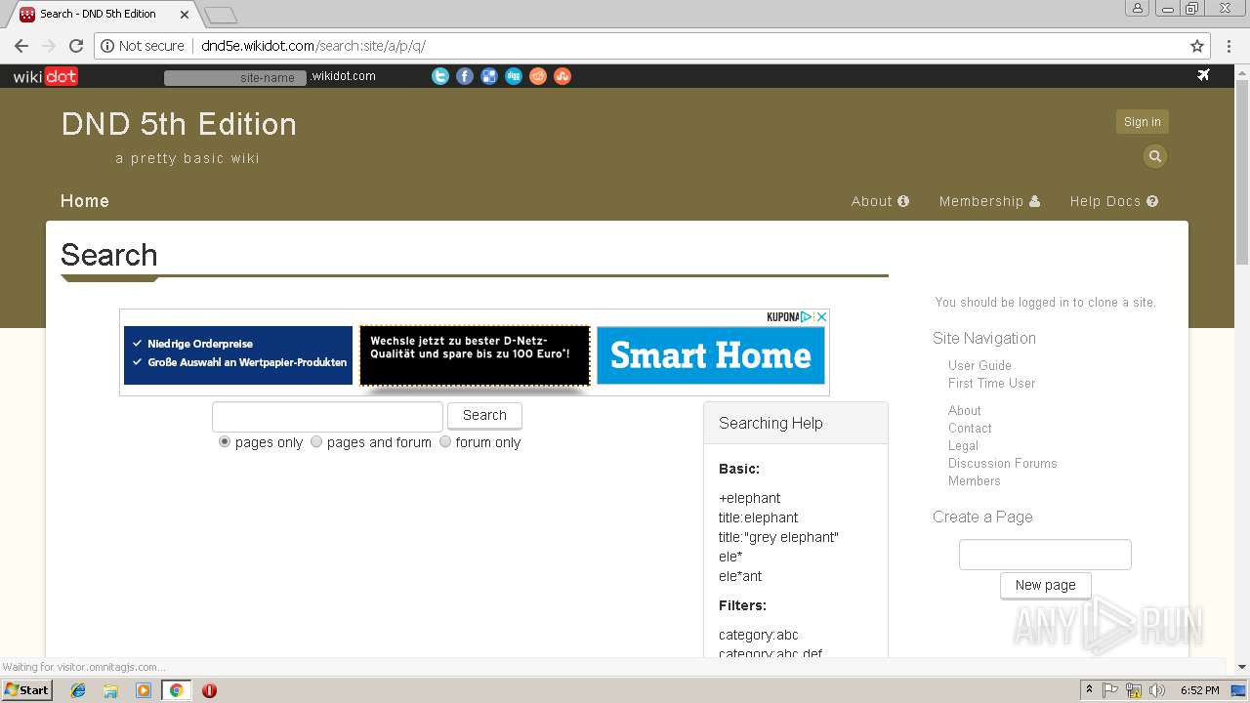This screenshot has width=1250, height=703.
Task: Open the Chrome menu (three dots)
Action: pyautogui.click(x=1229, y=46)
